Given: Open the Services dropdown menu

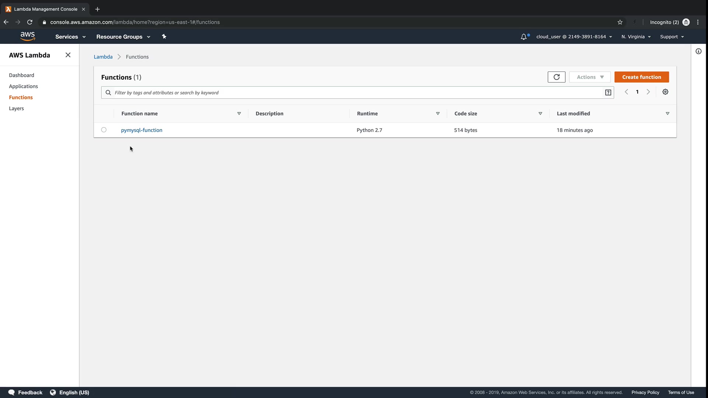Looking at the screenshot, I should [x=70, y=37].
